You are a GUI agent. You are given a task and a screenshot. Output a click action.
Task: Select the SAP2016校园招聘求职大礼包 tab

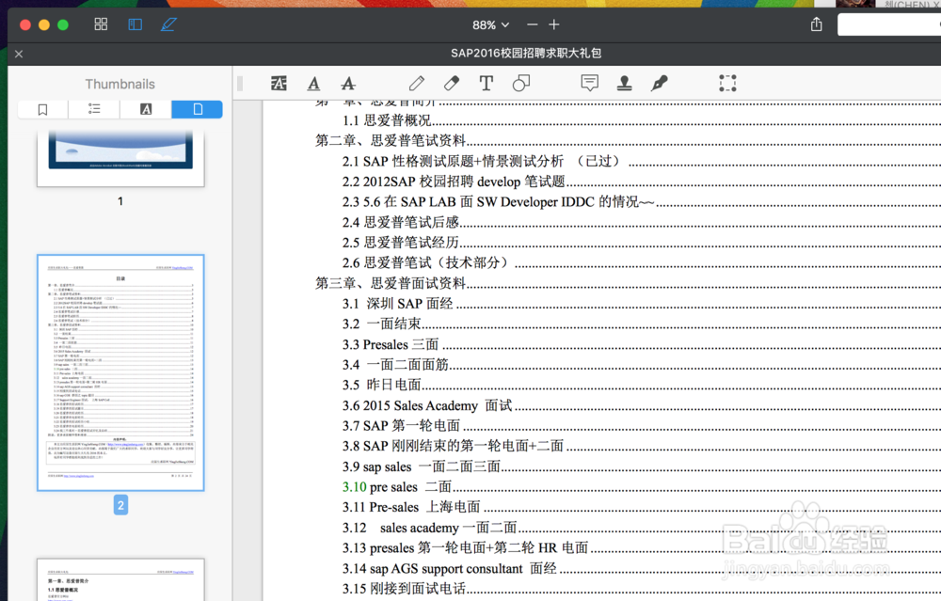click(x=526, y=54)
